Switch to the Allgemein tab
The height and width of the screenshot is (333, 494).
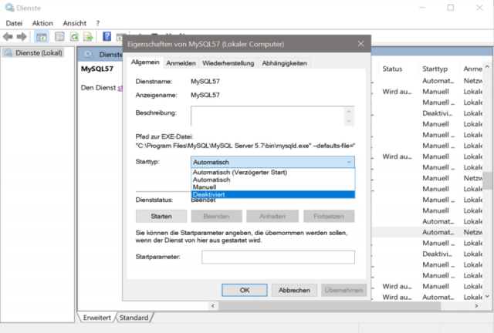tap(145, 62)
